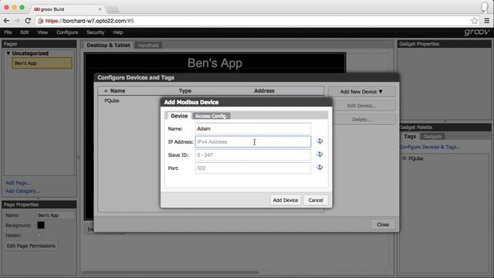The image size is (494, 278).
Task: Collapse the Uncategorized pages category
Action: tap(8, 53)
